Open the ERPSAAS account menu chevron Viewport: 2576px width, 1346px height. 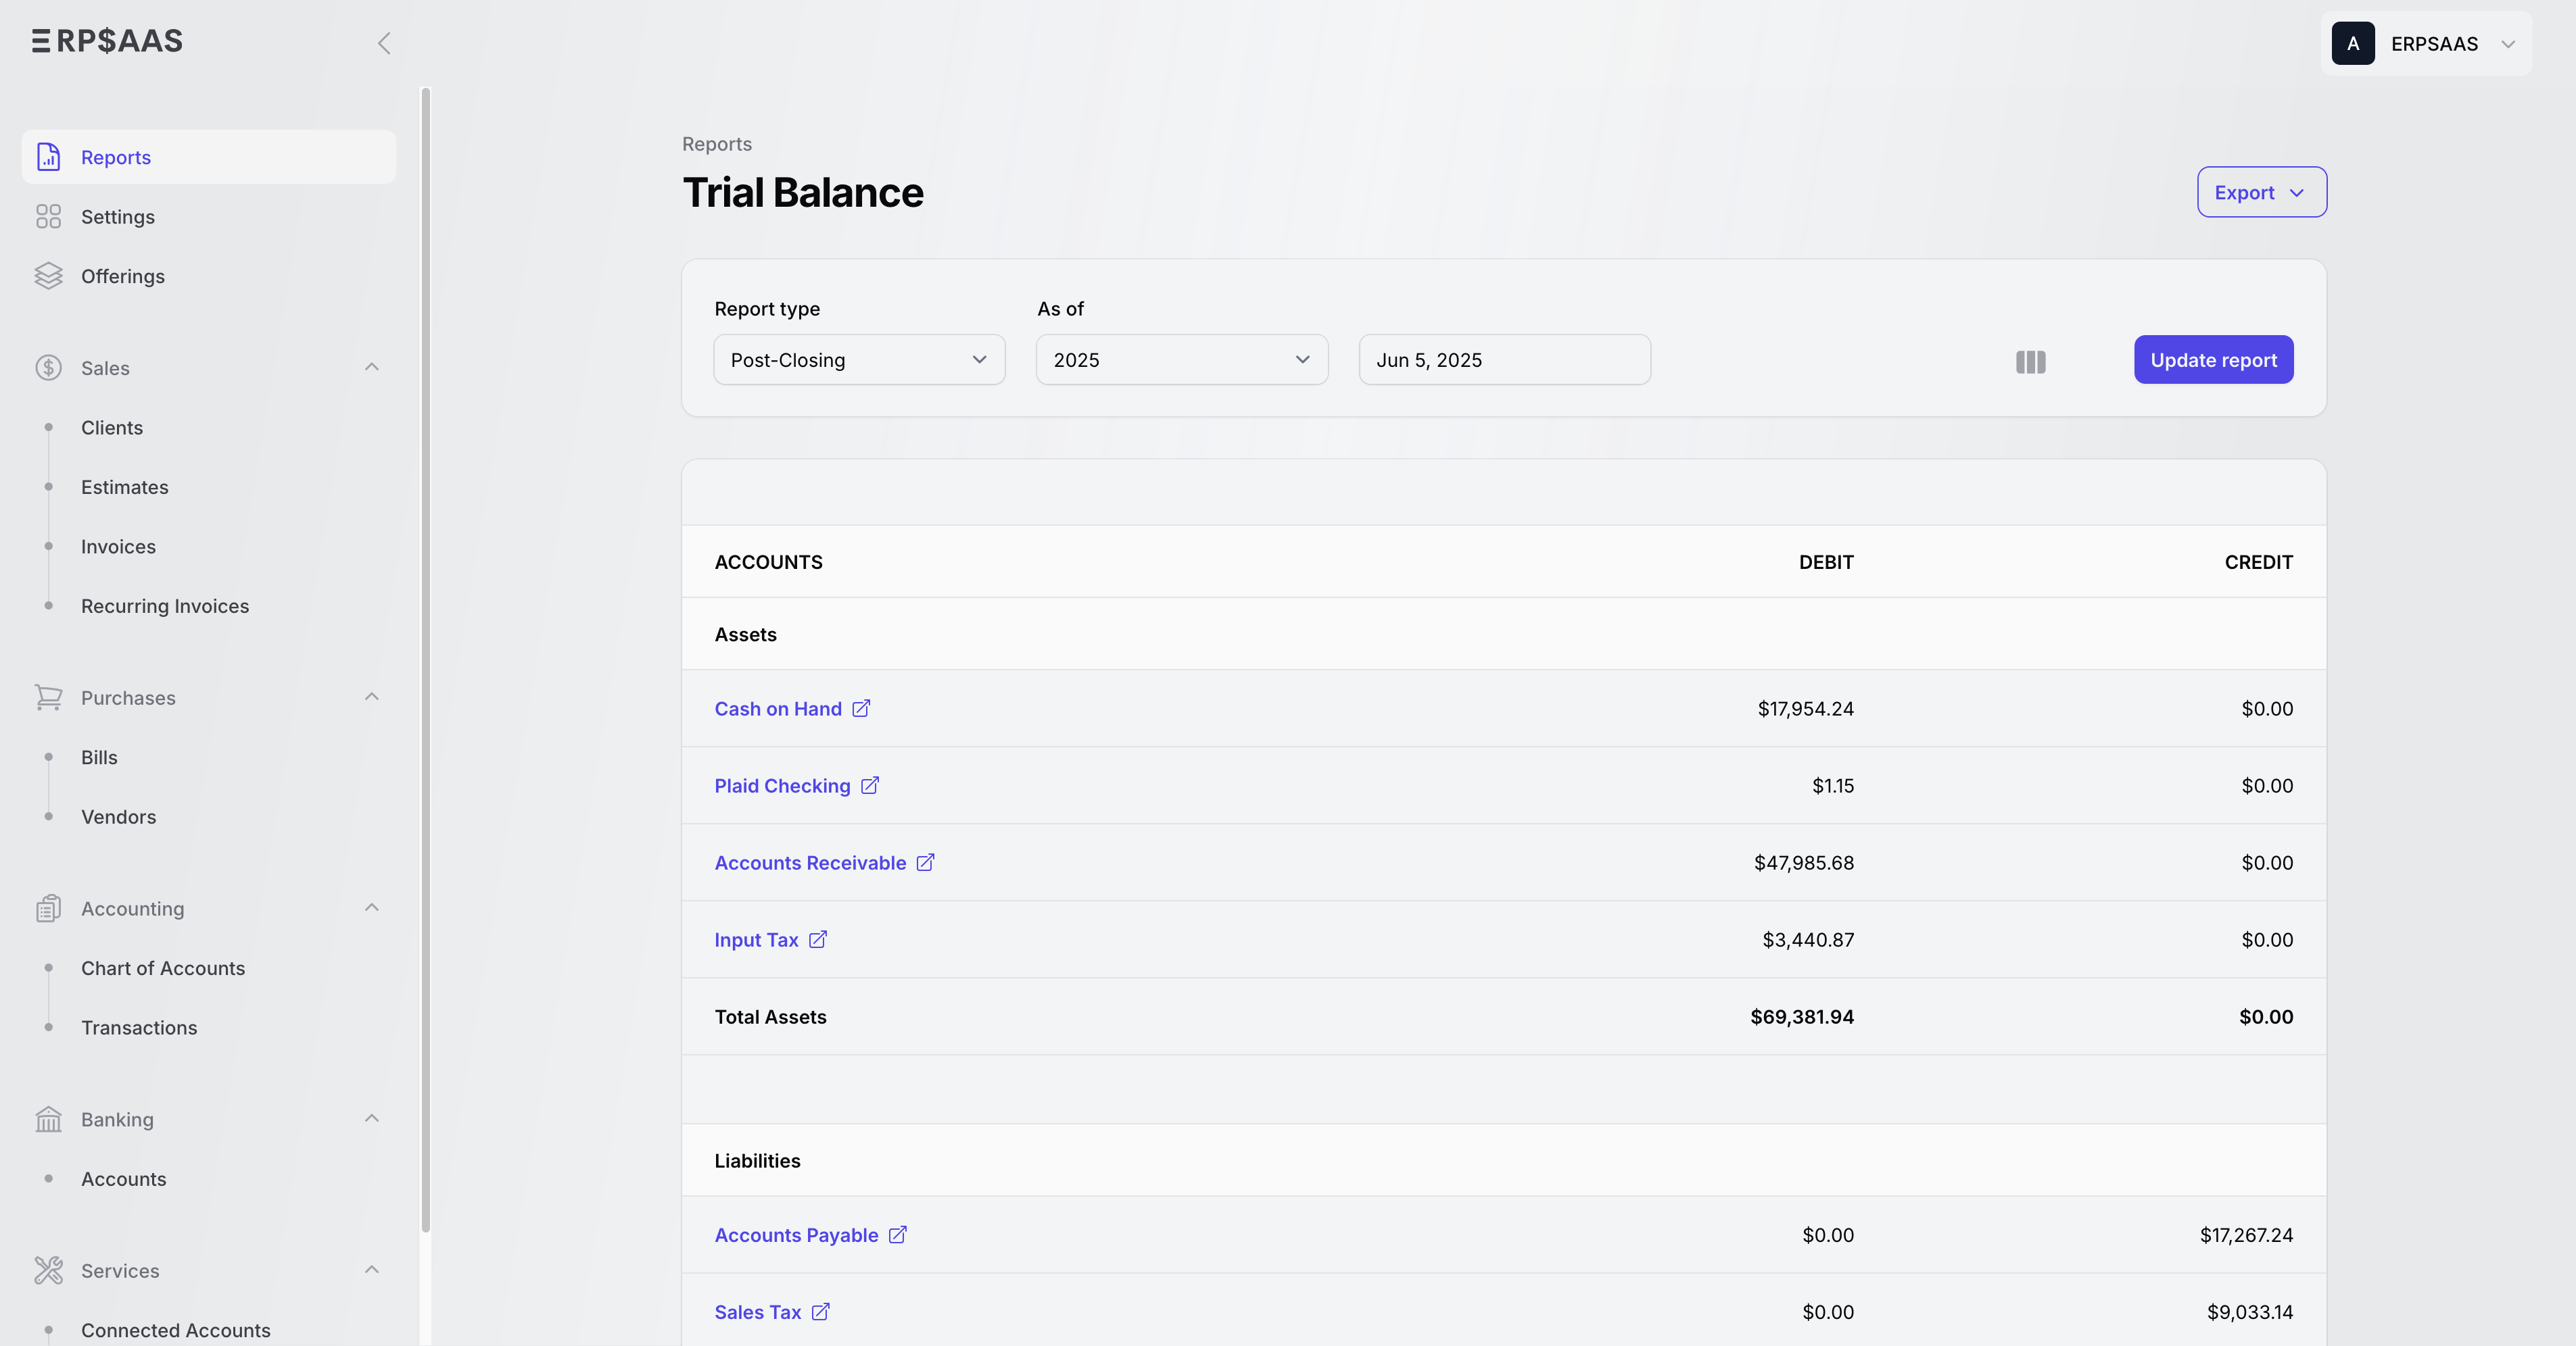(x=2508, y=44)
